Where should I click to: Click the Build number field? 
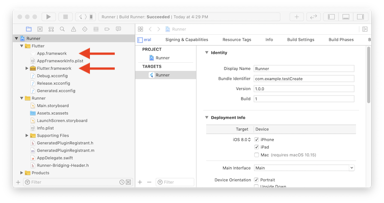(304, 99)
